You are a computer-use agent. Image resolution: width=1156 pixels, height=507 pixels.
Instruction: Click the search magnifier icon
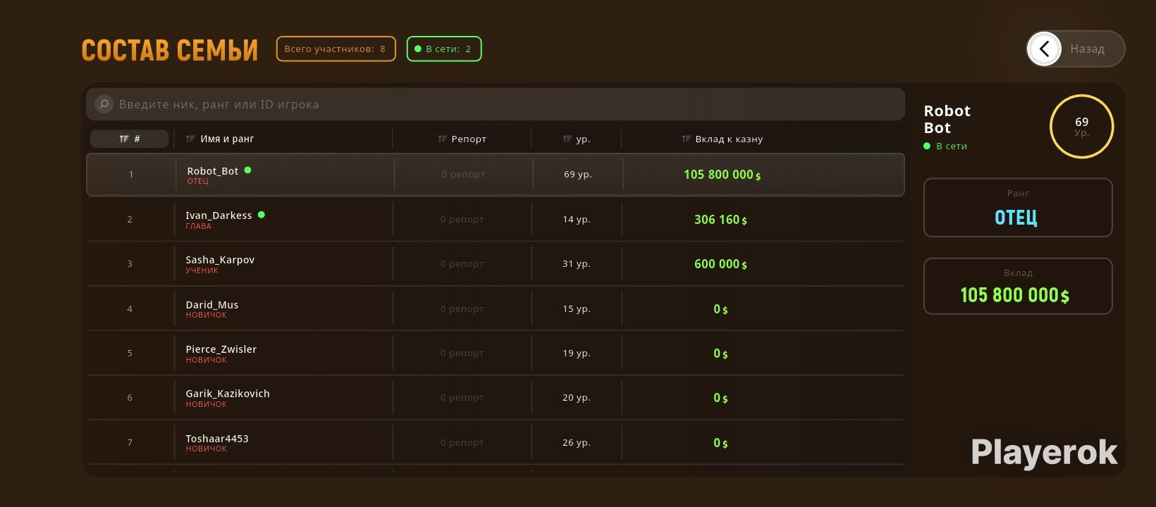click(x=104, y=104)
